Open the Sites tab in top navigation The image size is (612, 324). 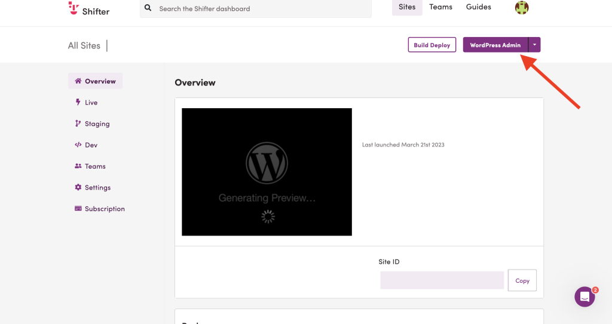(407, 7)
